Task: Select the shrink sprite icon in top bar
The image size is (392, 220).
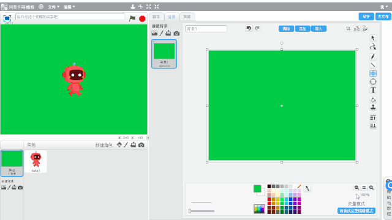Action: pyautogui.click(x=157, y=7)
